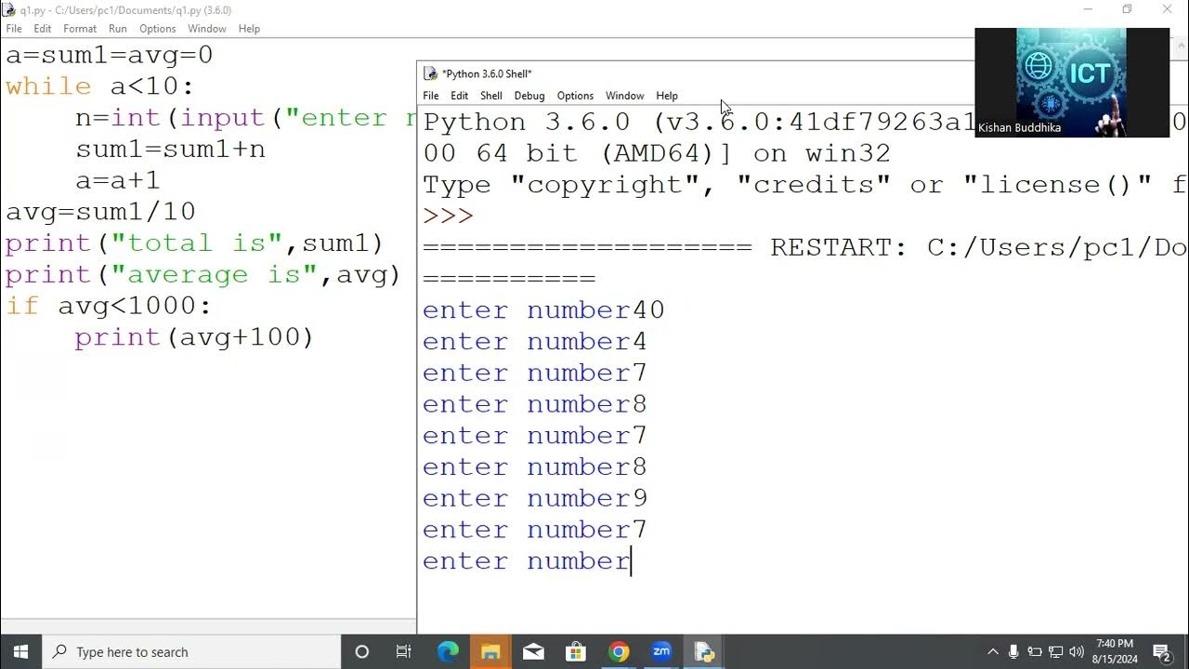Viewport: 1189px width, 669px height.
Task: Click shell output 'enter number9'
Action: [535, 498]
